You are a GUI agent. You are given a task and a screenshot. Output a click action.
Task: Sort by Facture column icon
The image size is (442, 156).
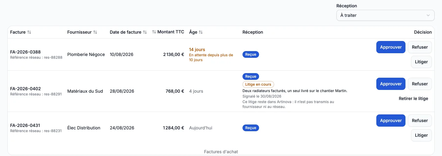tap(29, 32)
